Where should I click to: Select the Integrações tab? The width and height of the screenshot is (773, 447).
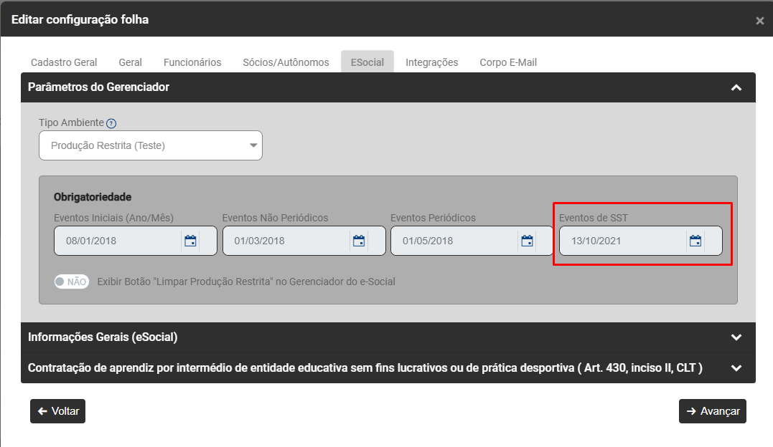click(x=431, y=62)
